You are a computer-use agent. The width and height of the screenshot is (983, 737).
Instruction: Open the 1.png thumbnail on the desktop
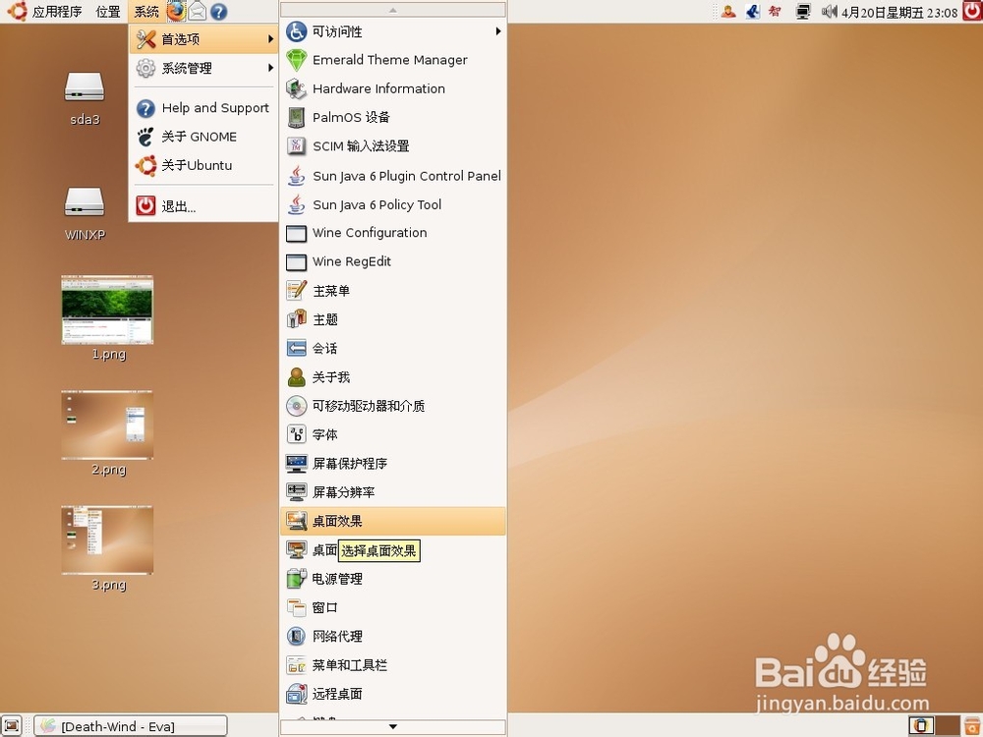107,310
